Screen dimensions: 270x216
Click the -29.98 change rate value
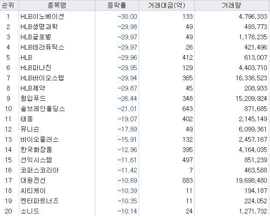[128, 27]
